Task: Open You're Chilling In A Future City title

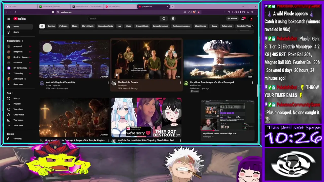Action: [60, 82]
